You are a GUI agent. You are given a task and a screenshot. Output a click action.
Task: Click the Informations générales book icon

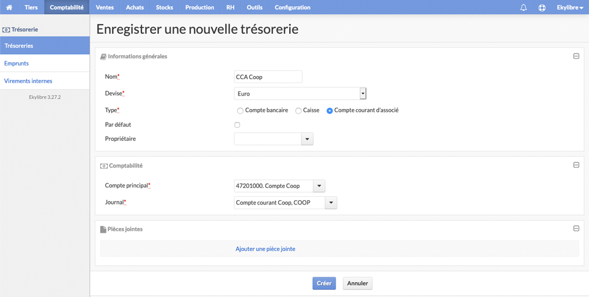tap(103, 57)
